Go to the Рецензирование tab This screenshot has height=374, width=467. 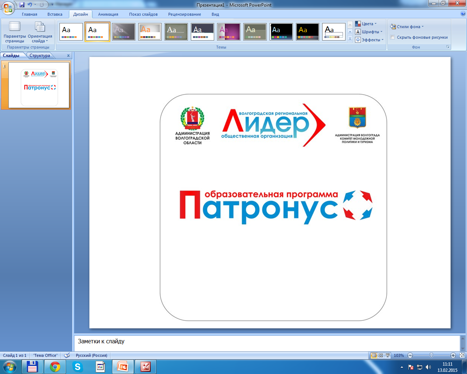pyautogui.click(x=184, y=14)
